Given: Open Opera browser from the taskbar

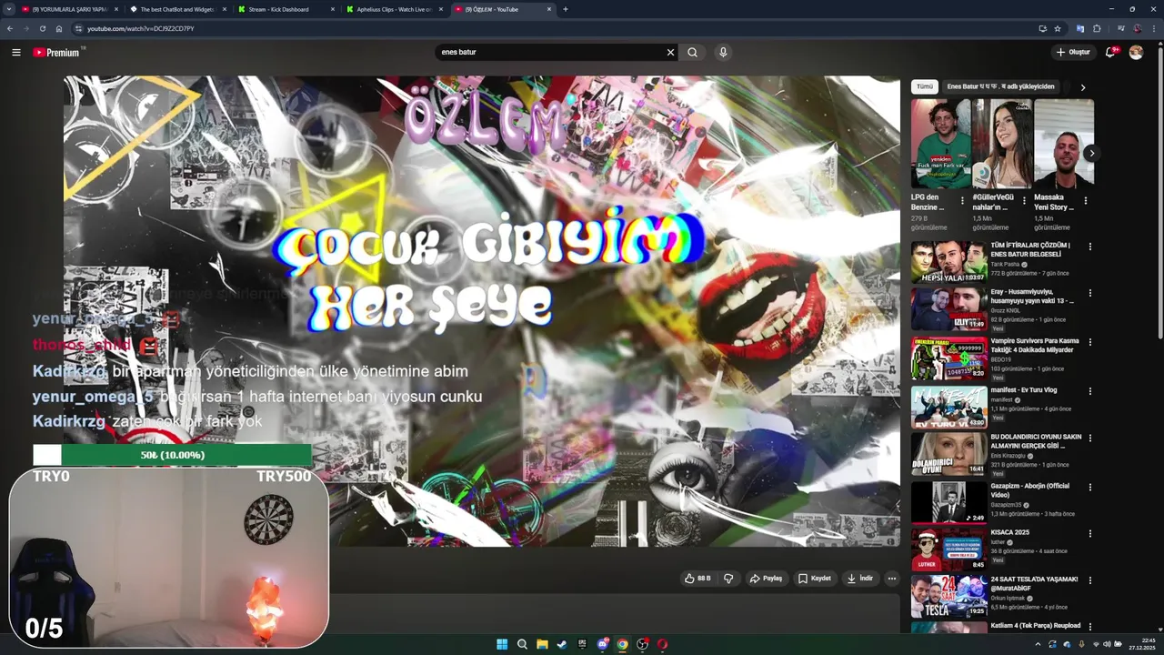Looking at the screenshot, I should (x=662, y=644).
